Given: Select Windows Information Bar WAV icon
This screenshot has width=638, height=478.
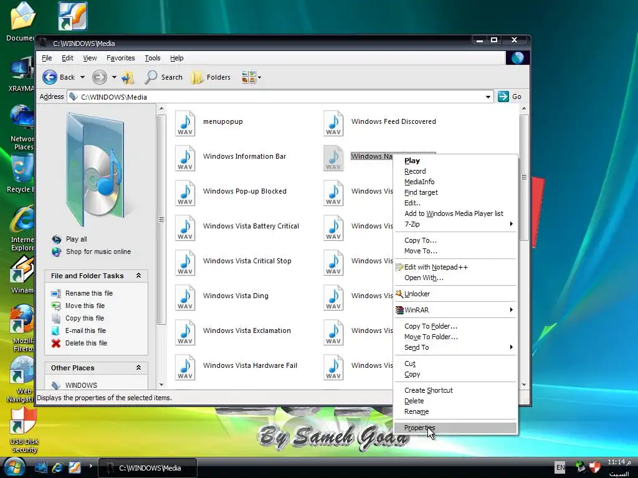Looking at the screenshot, I should tap(185, 157).
